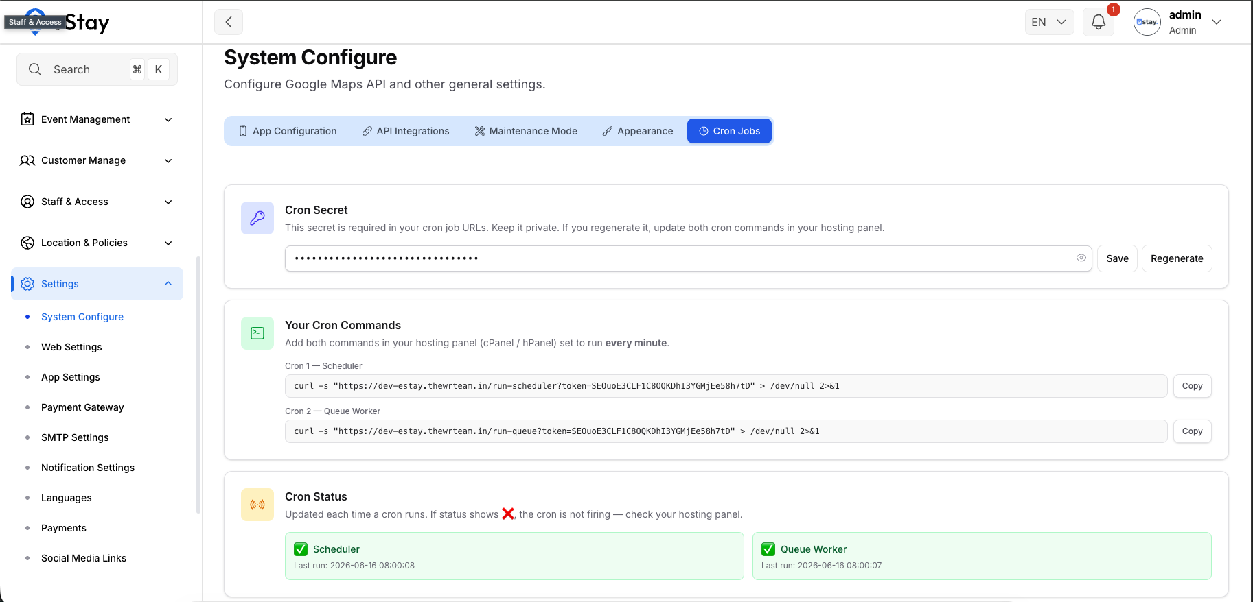Open Payment Gateway settings

tap(82, 407)
